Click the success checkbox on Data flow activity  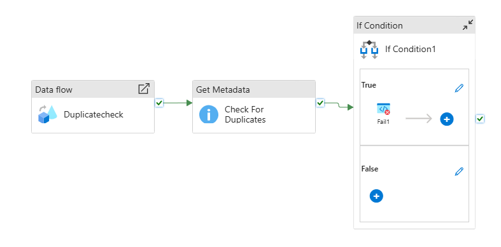click(x=159, y=103)
